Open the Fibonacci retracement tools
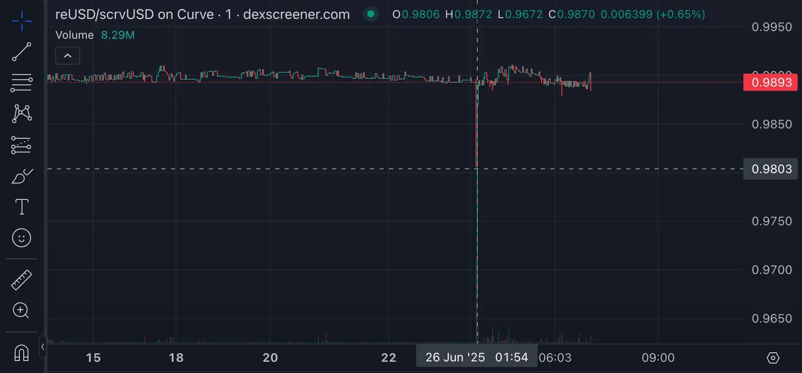 coord(22,83)
